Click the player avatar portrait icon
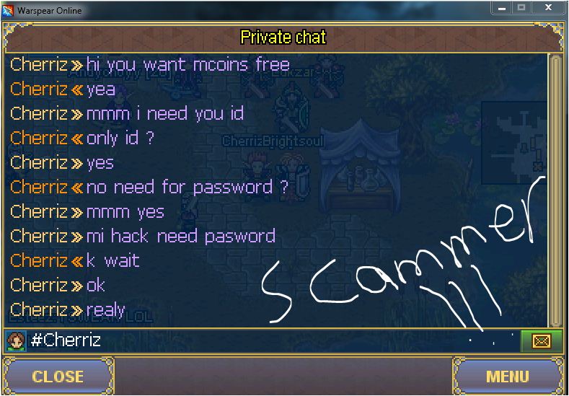This screenshot has width=569, height=396. 16,341
